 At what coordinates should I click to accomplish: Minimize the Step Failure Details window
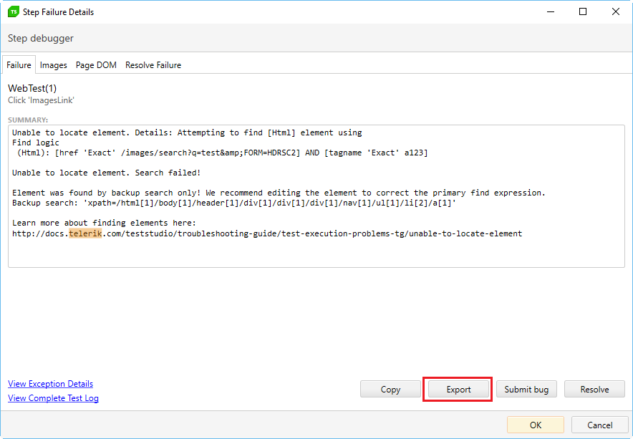pos(550,11)
